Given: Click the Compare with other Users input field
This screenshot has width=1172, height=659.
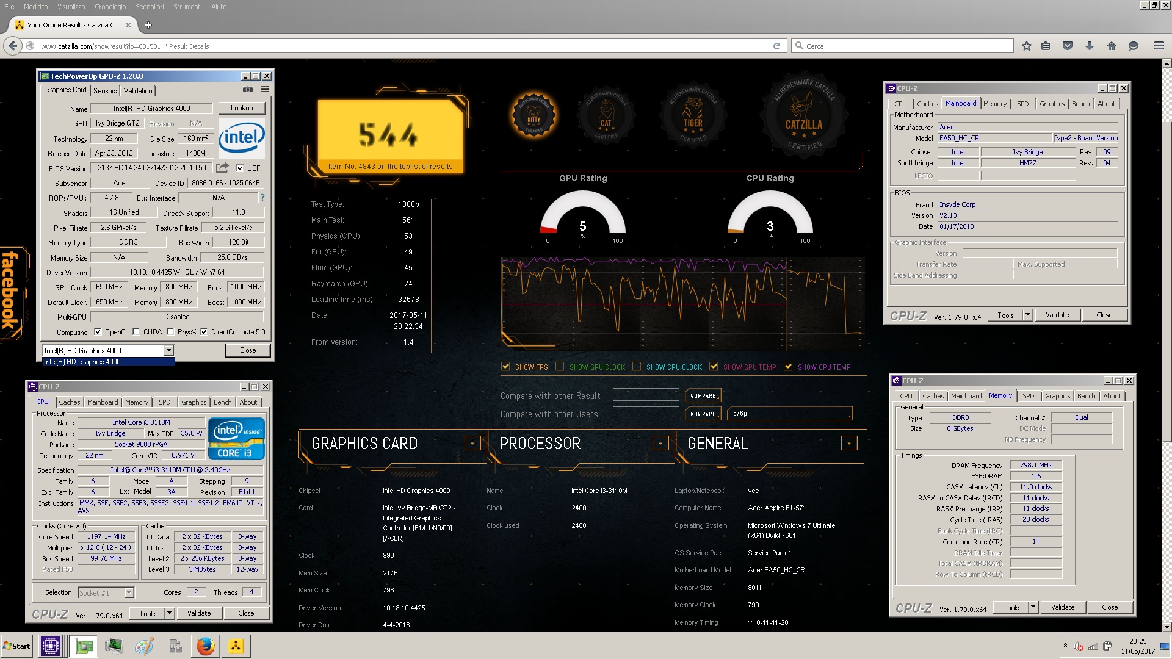Looking at the screenshot, I should point(646,413).
